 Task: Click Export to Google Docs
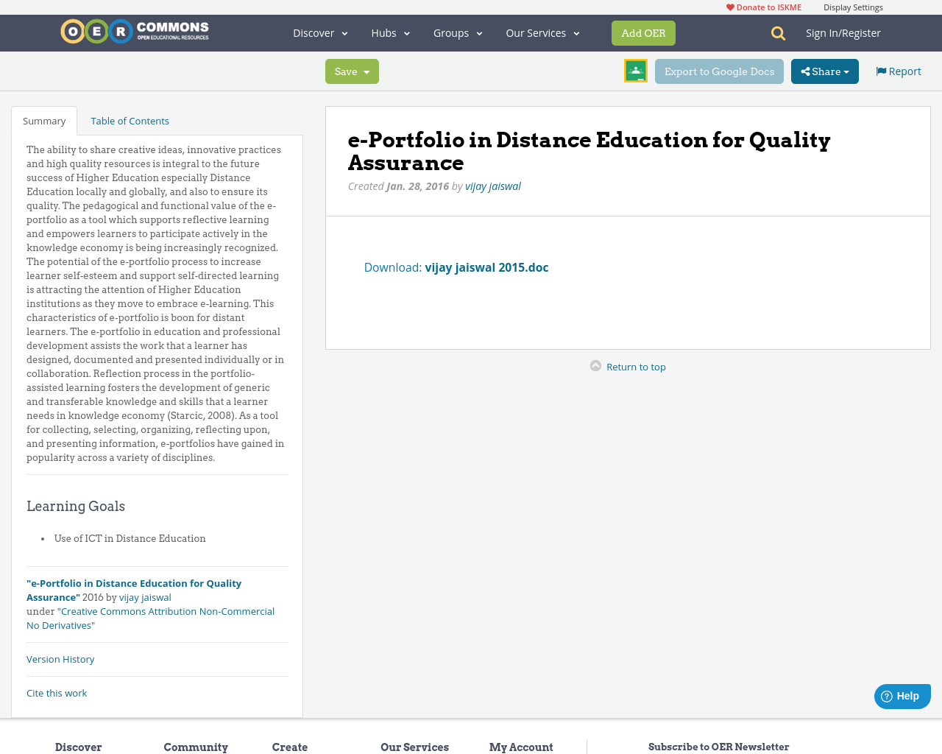point(719,71)
